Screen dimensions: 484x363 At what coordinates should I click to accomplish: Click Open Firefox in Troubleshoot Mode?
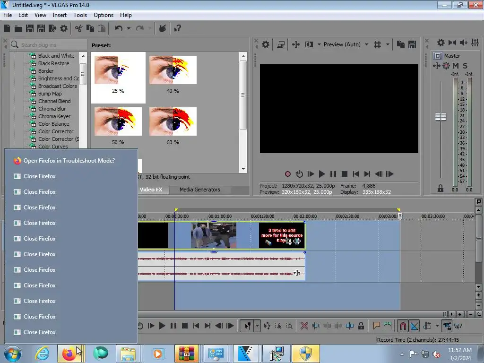(69, 161)
